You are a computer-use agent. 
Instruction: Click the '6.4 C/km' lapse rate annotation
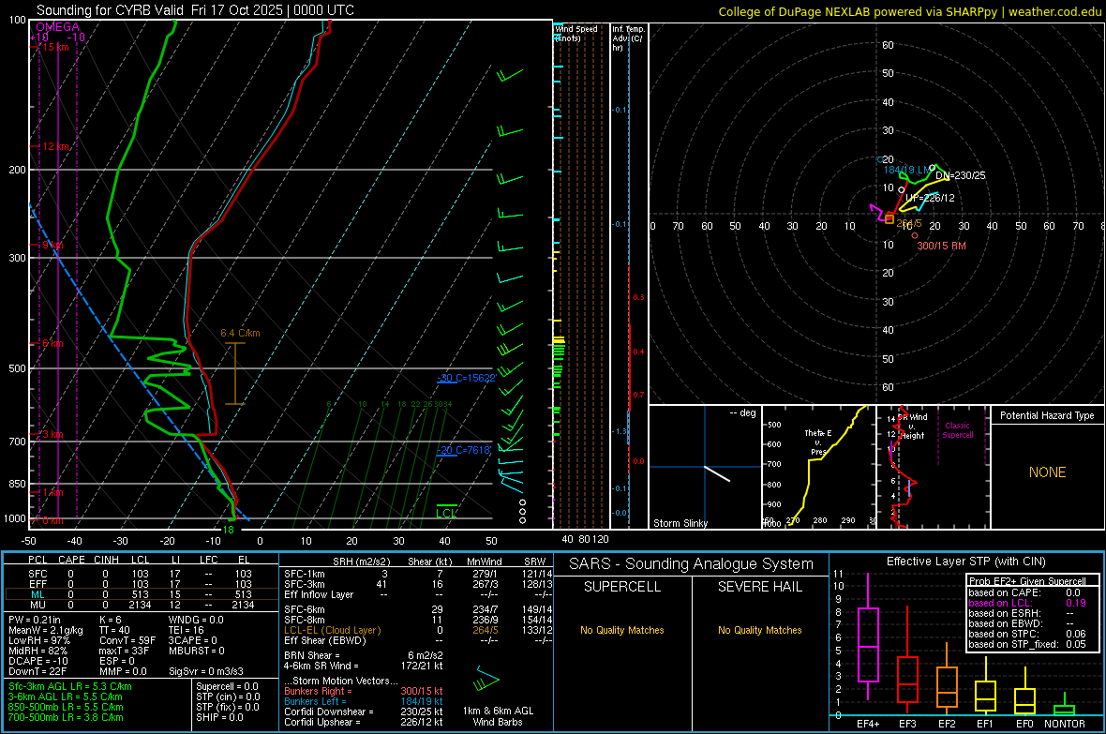pos(240,333)
